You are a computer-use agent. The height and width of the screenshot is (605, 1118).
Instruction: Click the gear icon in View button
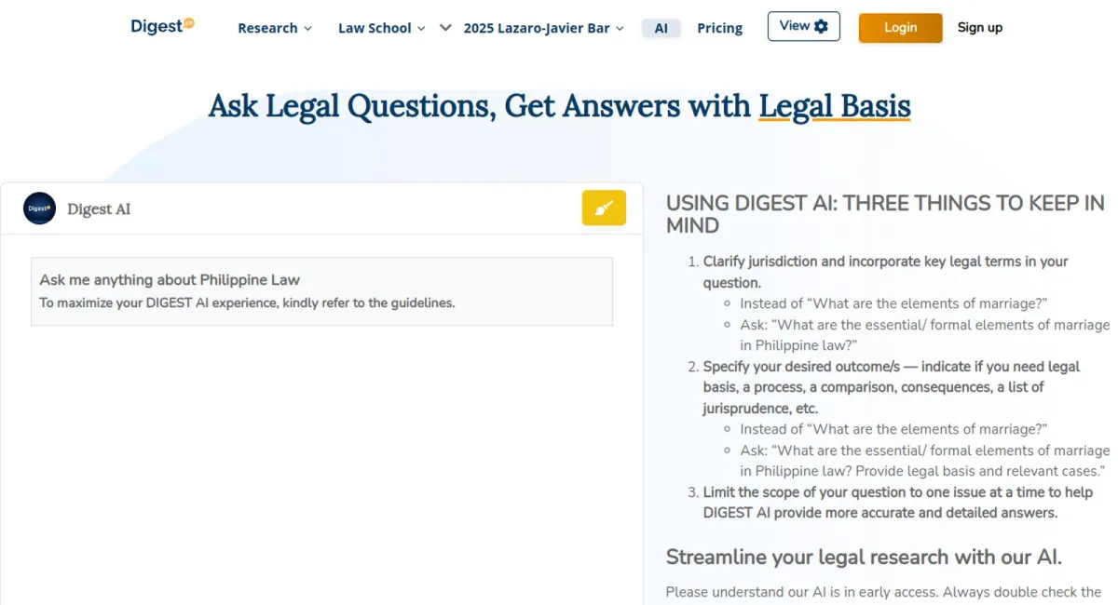pyautogui.click(x=821, y=26)
